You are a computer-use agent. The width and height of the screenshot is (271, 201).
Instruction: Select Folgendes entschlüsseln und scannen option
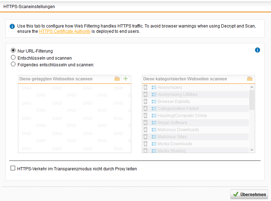(x=13, y=65)
